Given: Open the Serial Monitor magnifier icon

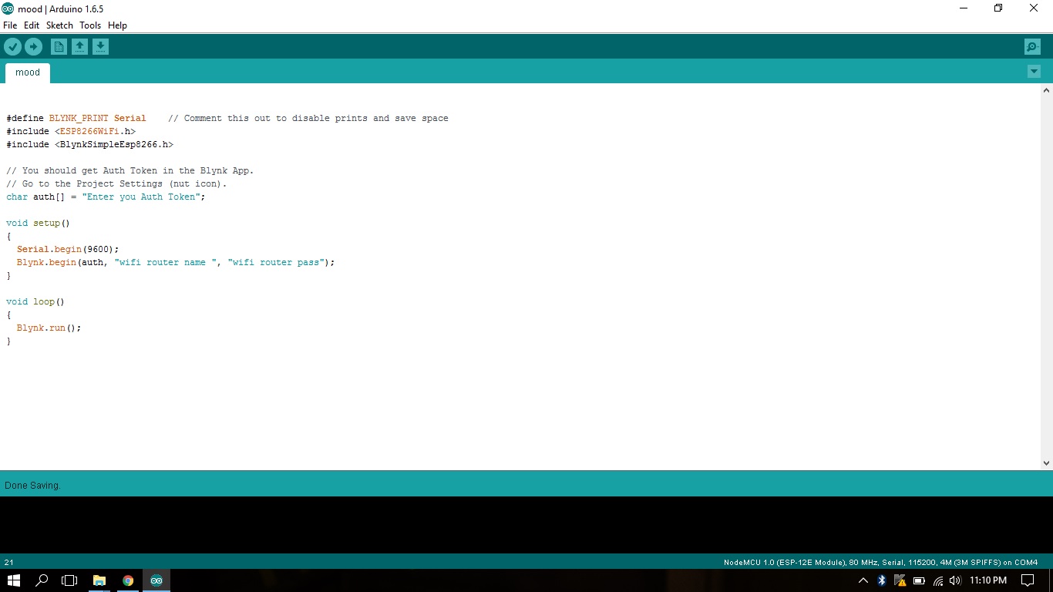Looking at the screenshot, I should [x=1032, y=47].
